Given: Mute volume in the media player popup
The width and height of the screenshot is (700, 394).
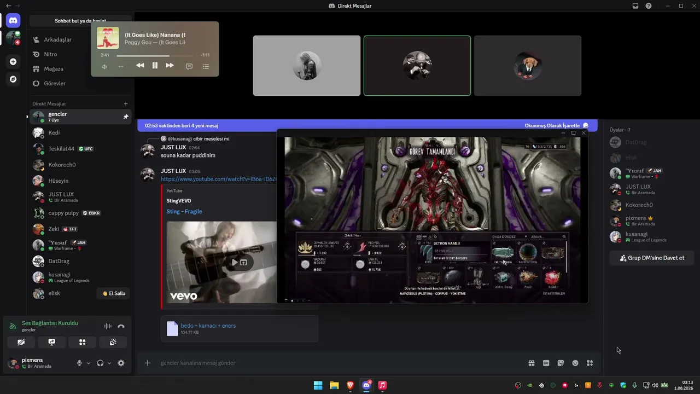Looking at the screenshot, I should click(104, 66).
